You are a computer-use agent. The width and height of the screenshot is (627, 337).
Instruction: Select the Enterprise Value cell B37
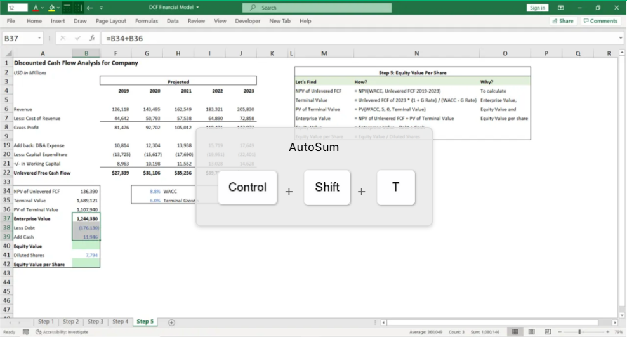pos(86,218)
